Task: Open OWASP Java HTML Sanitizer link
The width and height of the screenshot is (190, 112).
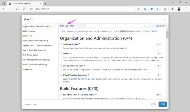Action: (83, 79)
